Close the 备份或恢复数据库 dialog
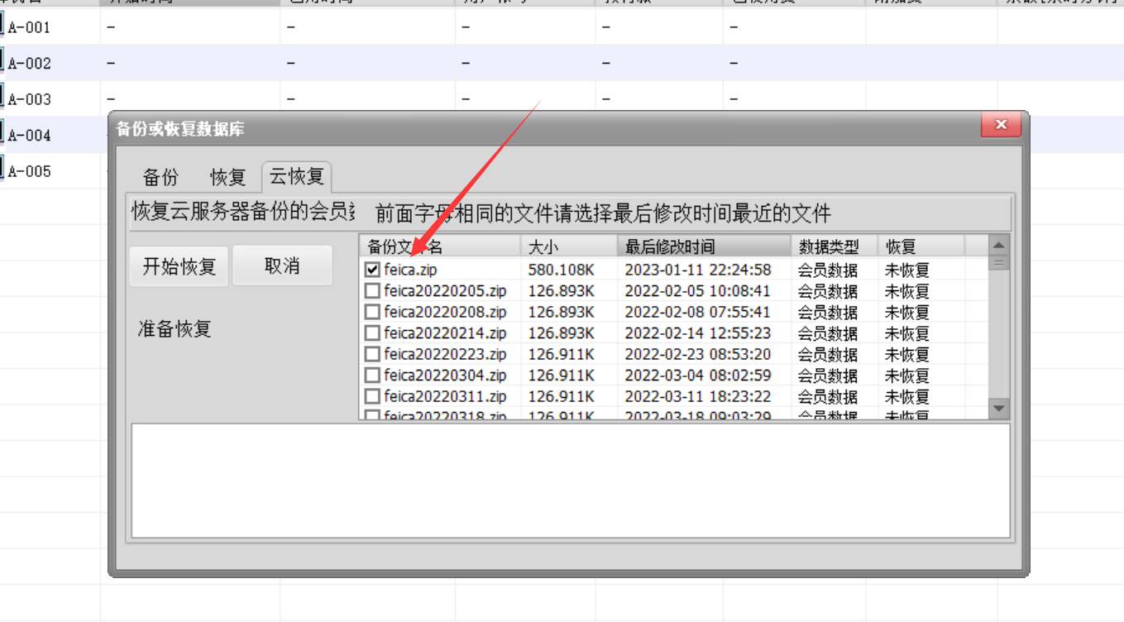Screen dimensions: 1124x622 point(1001,125)
